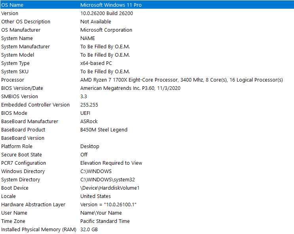The image size is (294, 234).
Task: Click the '\Device\HarddiskVolume1' value
Action: (x=110, y=188)
